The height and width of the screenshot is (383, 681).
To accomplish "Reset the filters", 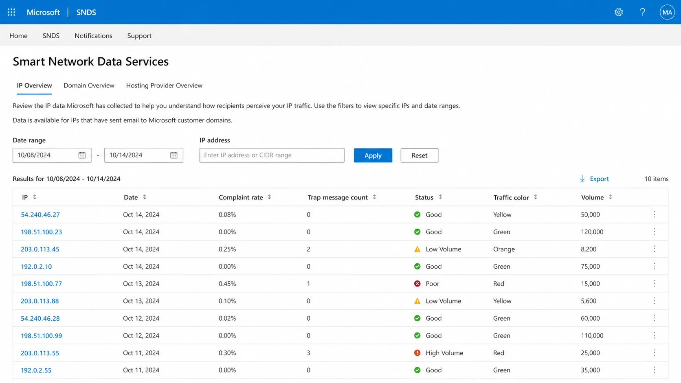I will pos(419,155).
